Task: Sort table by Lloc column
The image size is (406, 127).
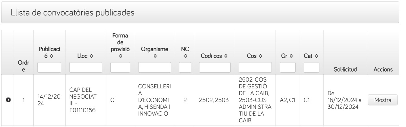Action: 86,56
